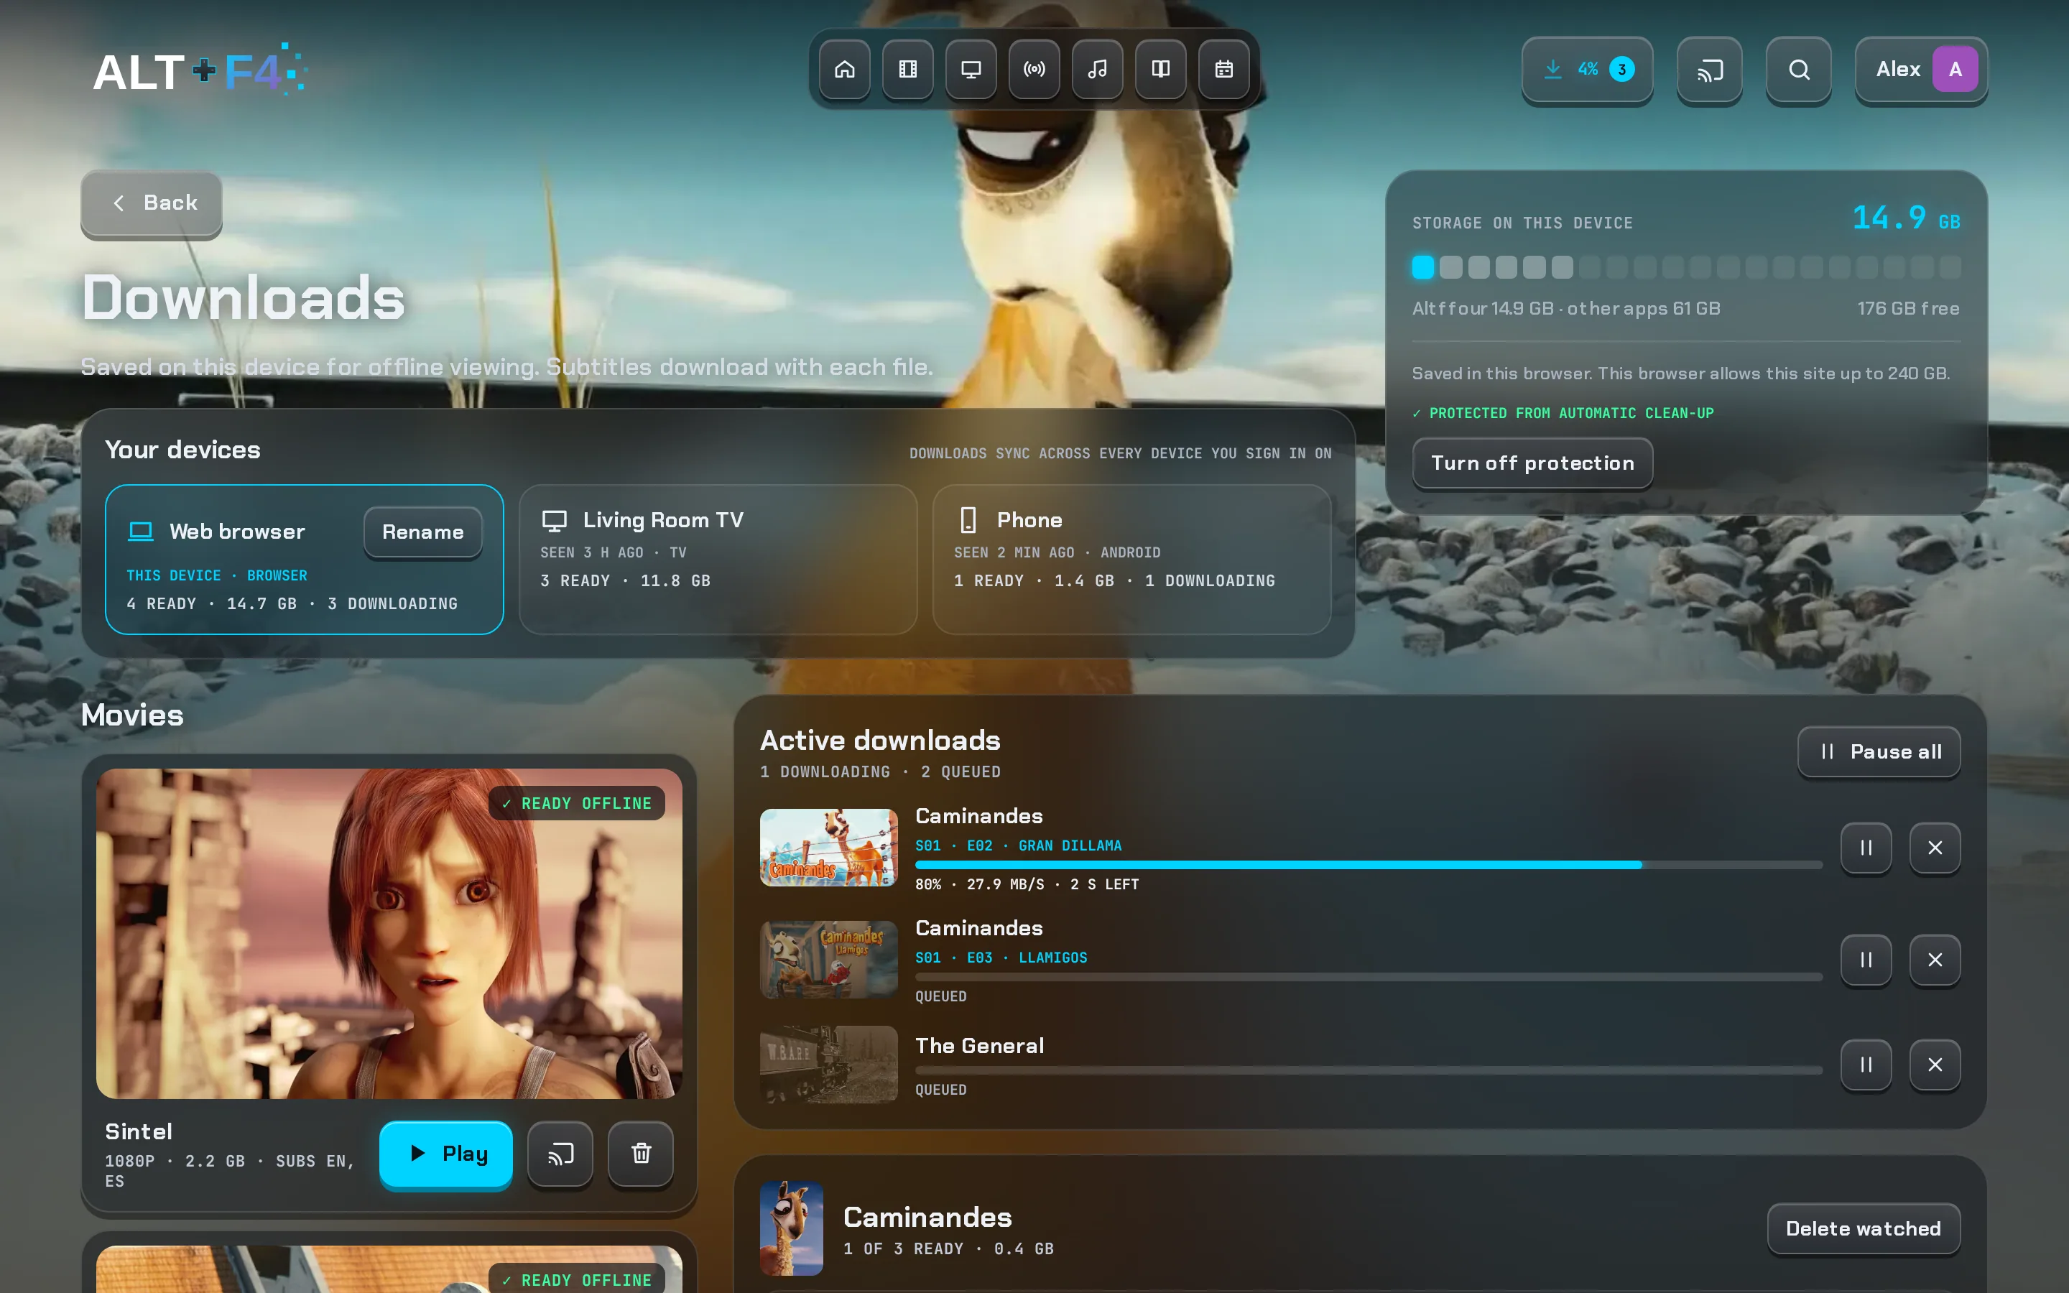Cancel the Caminandes E03 Llamigos queued download

1935,960
